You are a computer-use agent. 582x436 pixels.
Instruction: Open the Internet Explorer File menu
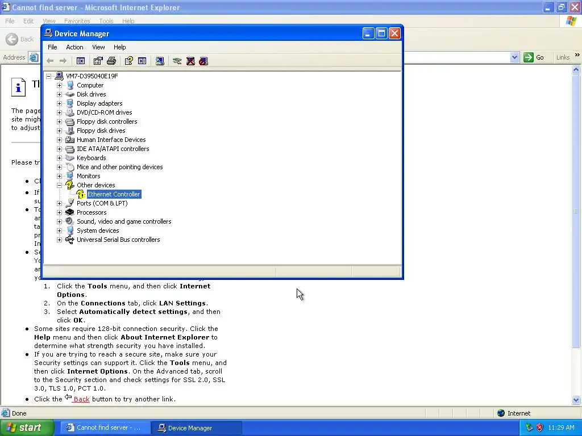pyautogui.click(x=10, y=21)
